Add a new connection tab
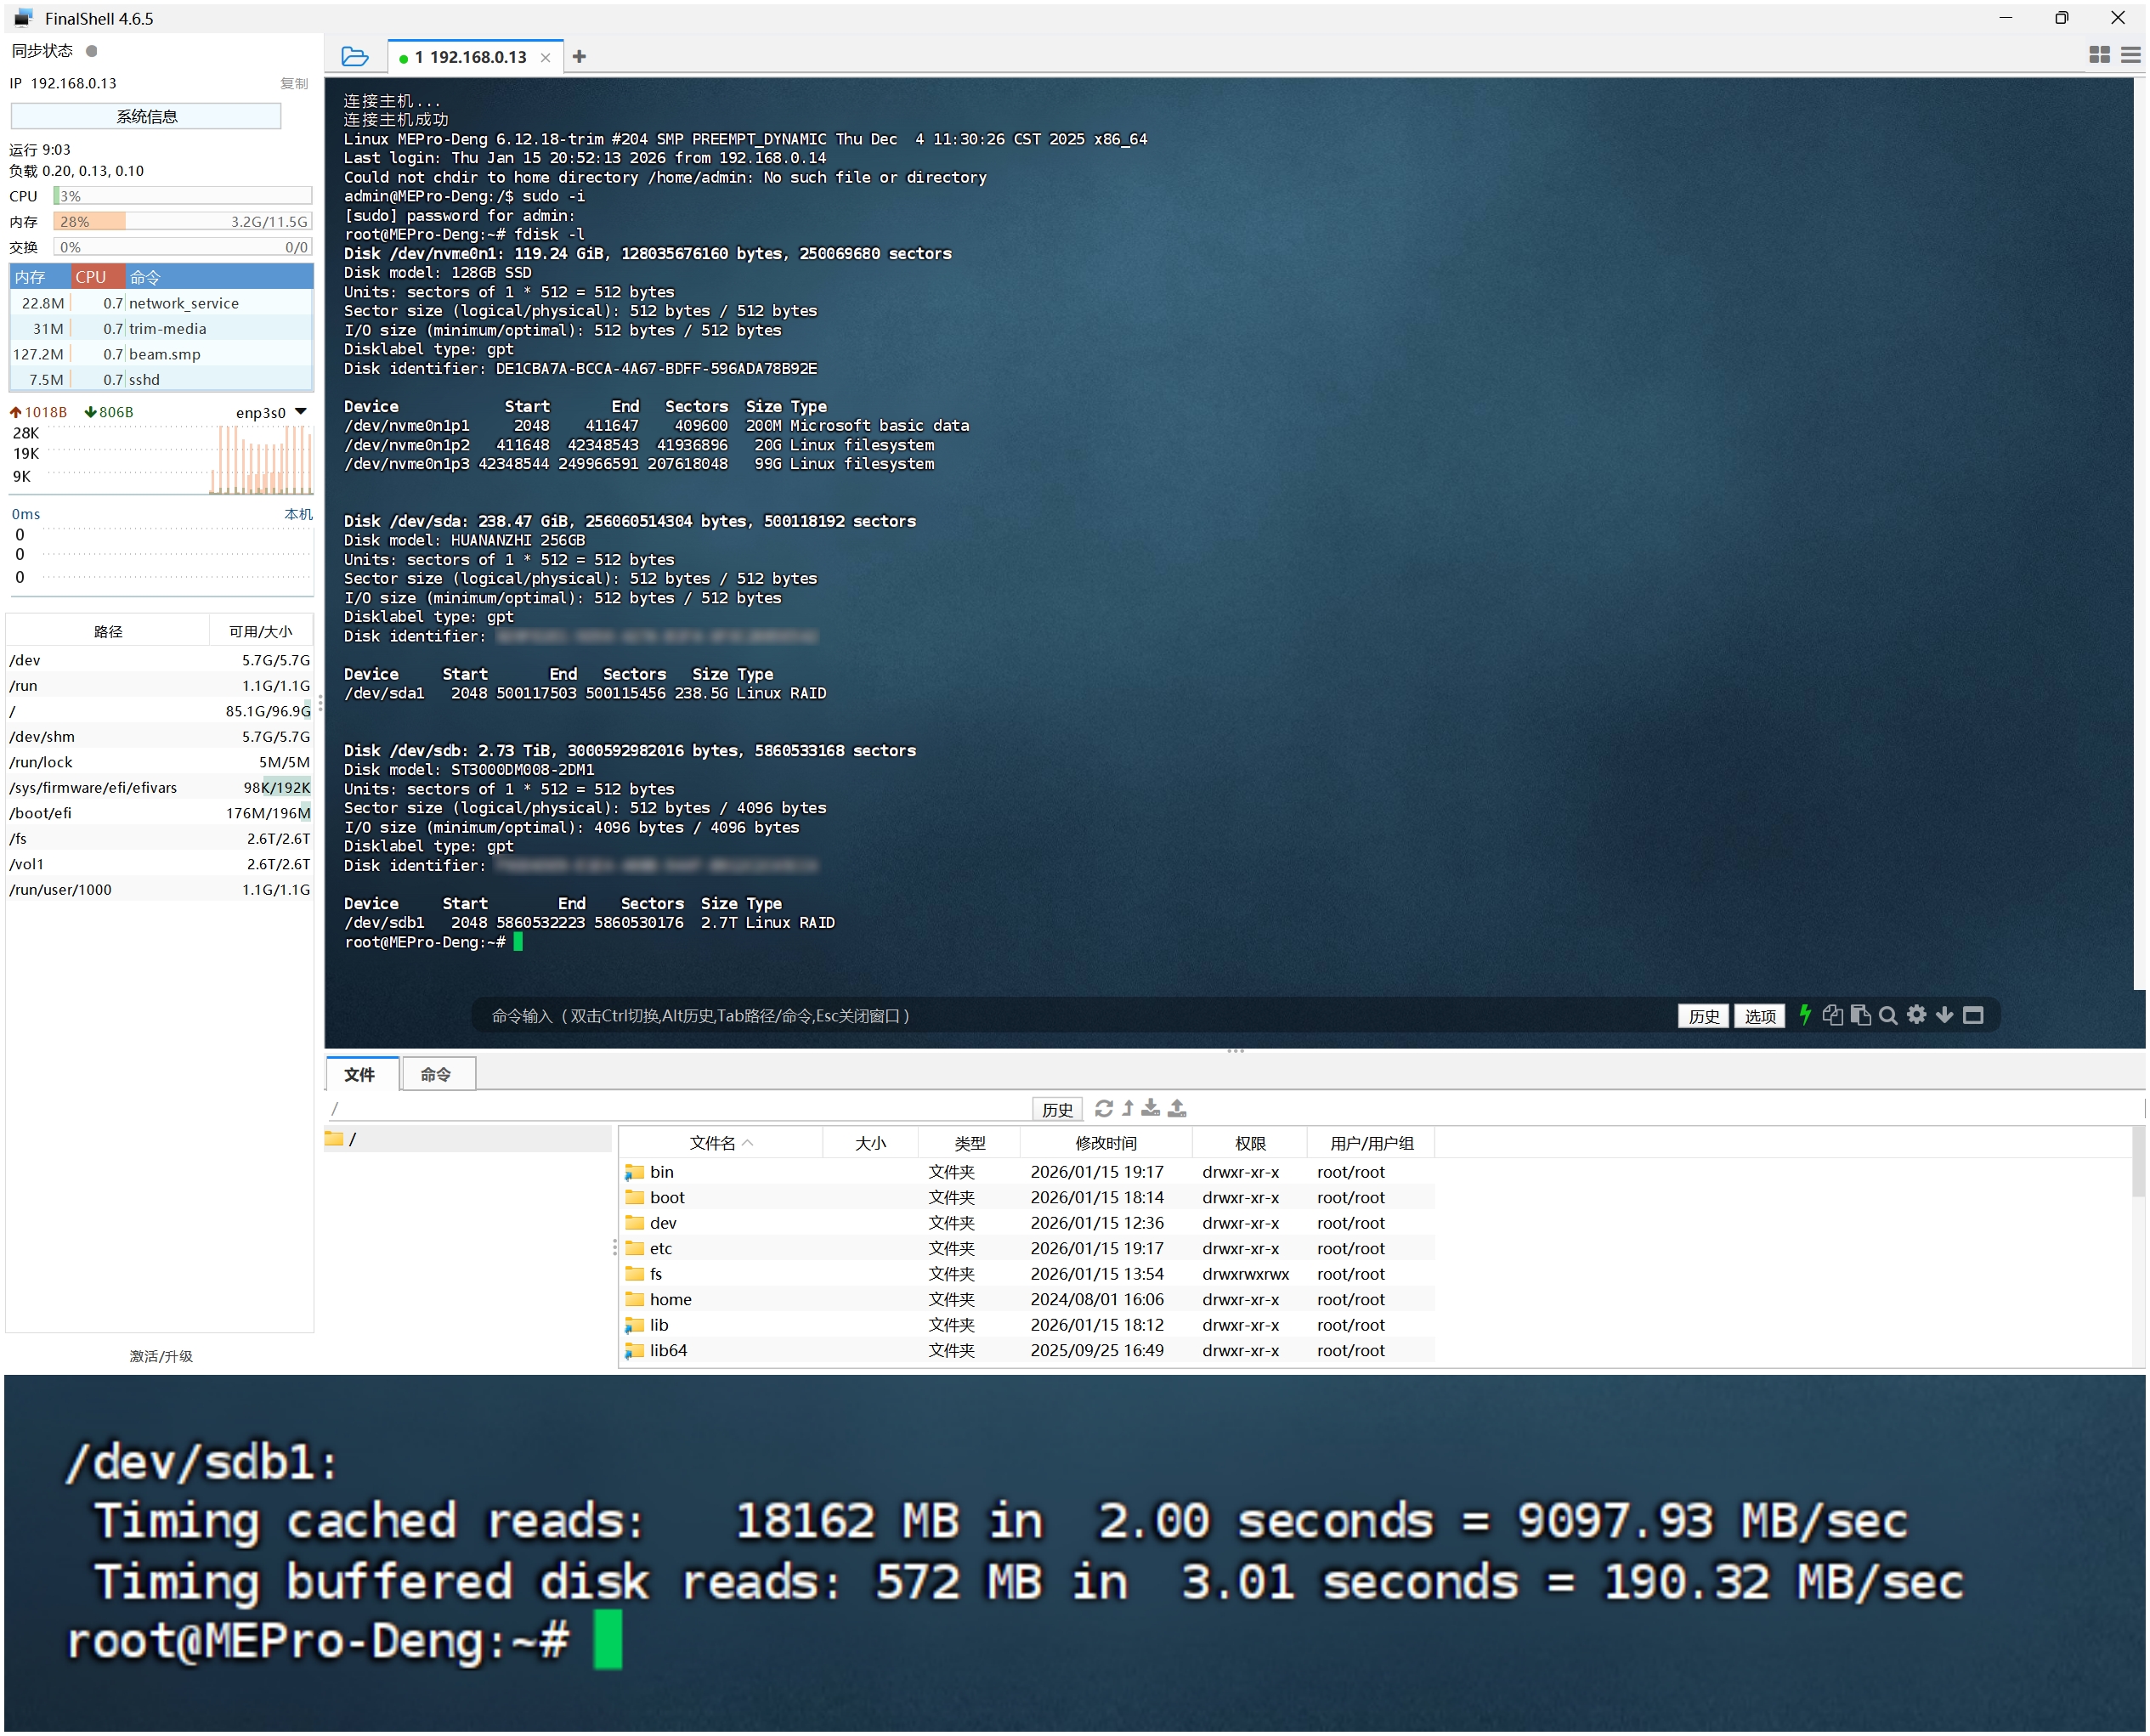The width and height of the screenshot is (2150, 1736). 579,57
